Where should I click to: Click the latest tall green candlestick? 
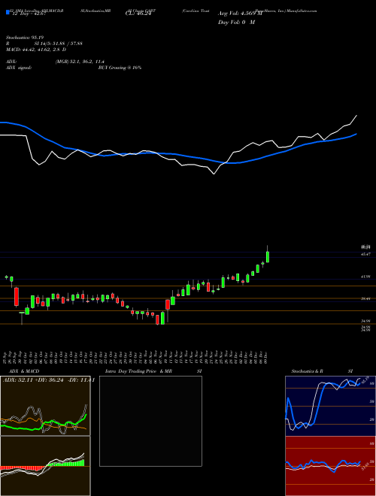268,256
